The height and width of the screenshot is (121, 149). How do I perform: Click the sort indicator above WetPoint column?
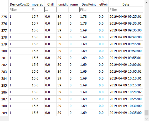pos(103,1)
